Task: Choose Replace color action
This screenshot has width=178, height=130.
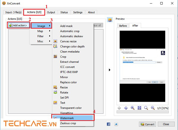Action: 73,82
